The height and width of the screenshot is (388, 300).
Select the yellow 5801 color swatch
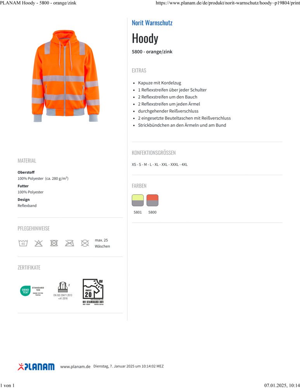point(138,200)
